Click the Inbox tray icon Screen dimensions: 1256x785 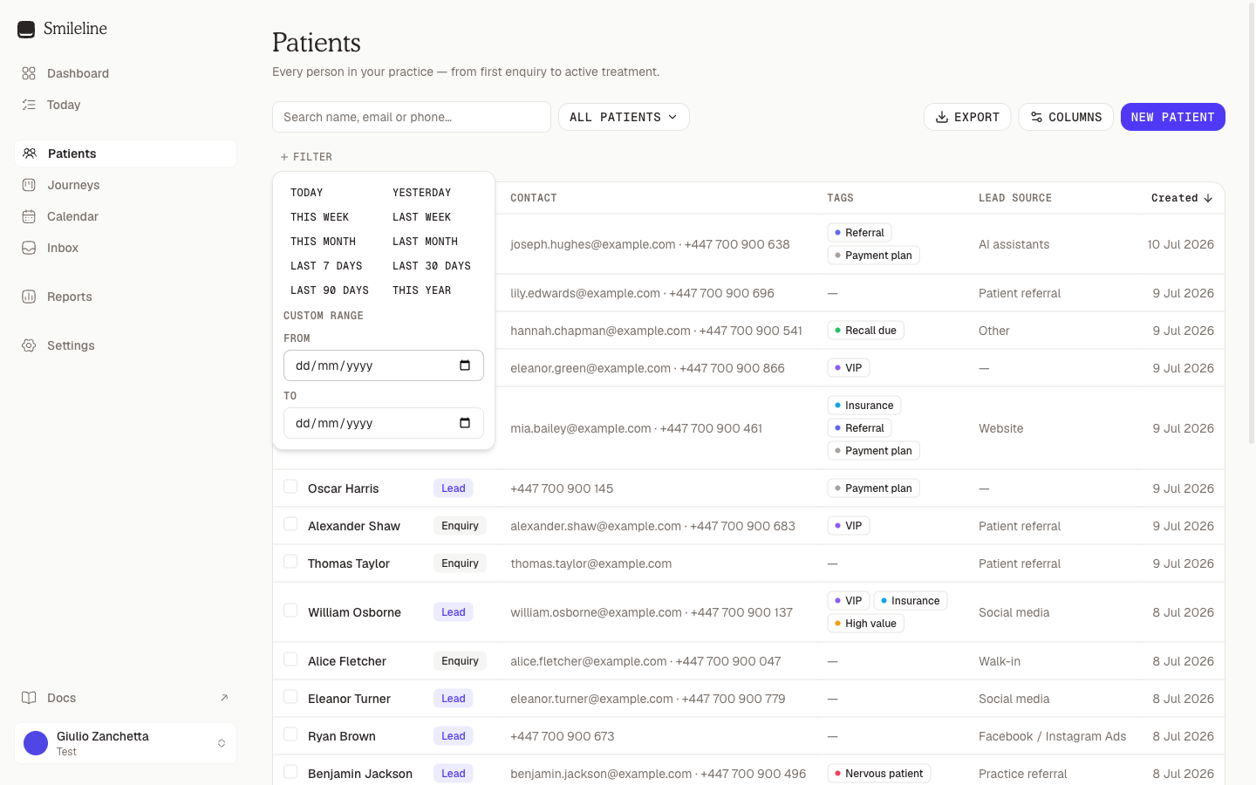[29, 248]
